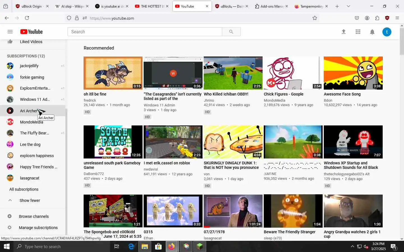Open the uBlock Origin toolbar icon
Viewport: 404px width, 252px height.
(x=387, y=18)
